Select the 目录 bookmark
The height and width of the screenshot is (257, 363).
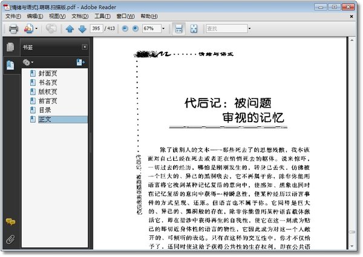click(45, 110)
